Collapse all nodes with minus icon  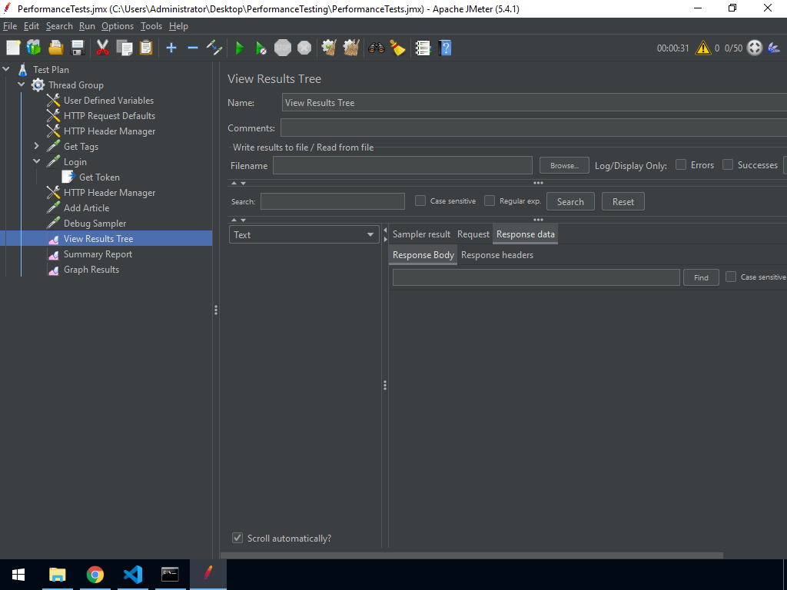click(193, 48)
